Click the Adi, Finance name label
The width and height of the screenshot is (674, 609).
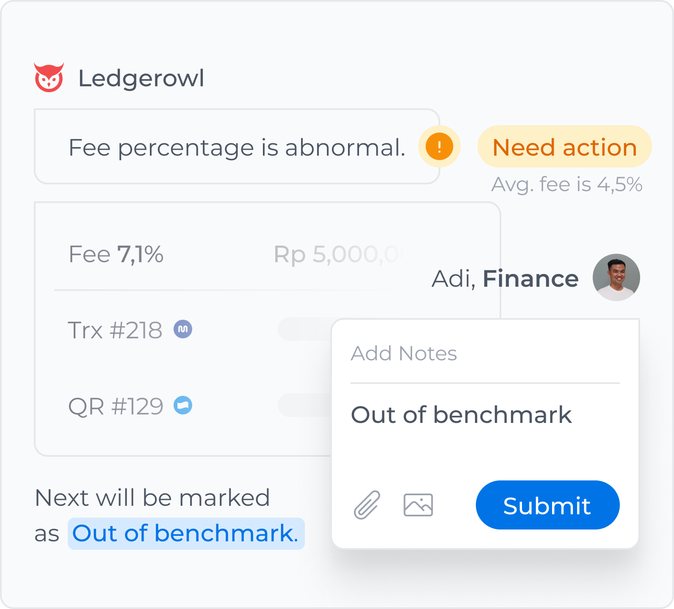coord(505,278)
